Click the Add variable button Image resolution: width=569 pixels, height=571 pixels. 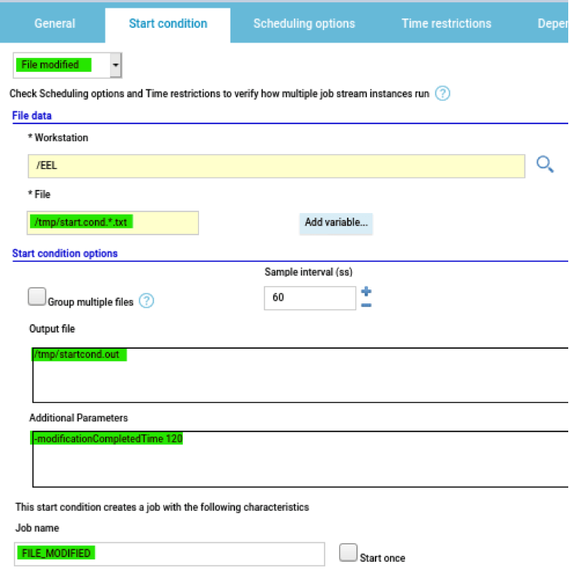coord(335,222)
